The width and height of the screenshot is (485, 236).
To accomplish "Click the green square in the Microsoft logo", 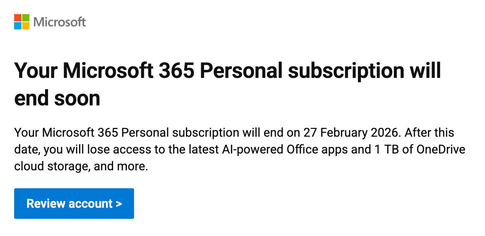I will tap(26, 18).
